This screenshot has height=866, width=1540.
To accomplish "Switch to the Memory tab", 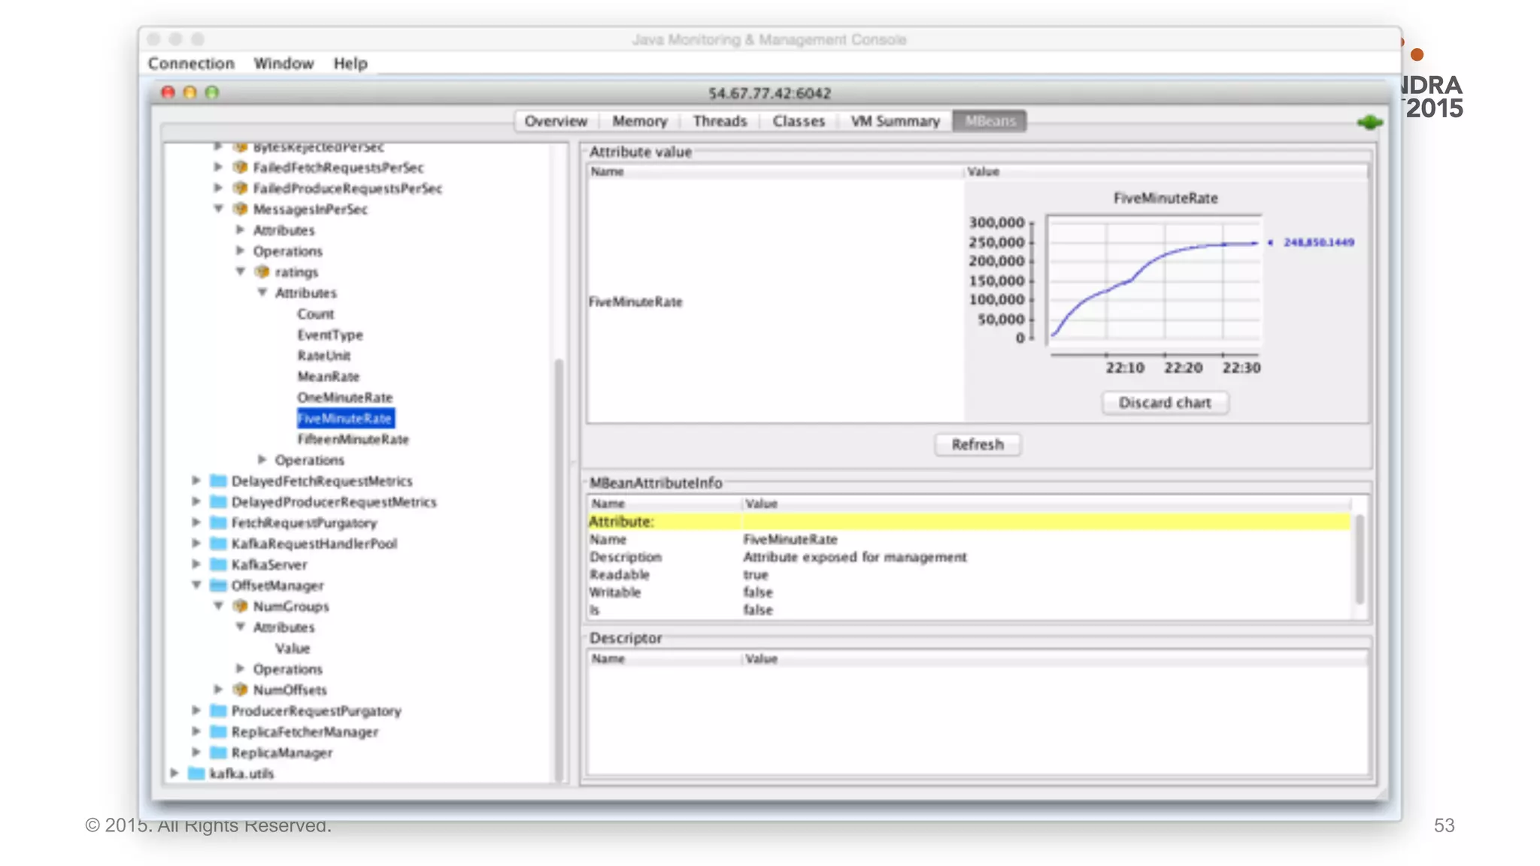I will tap(639, 121).
